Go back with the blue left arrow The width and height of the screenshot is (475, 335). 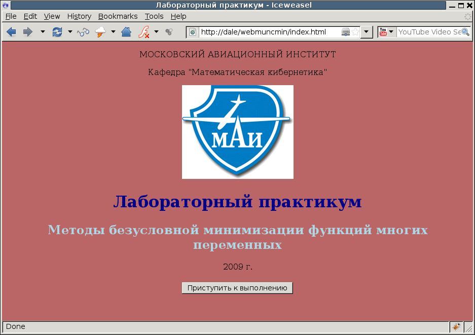[x=11, y=32]
